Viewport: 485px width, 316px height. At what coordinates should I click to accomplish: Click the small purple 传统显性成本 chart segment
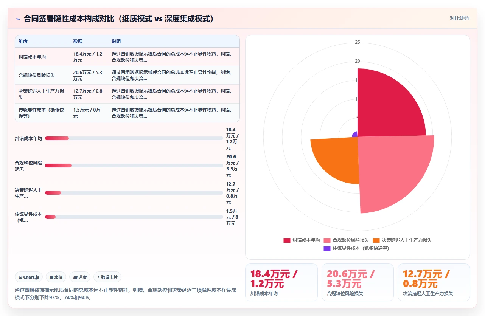(355, 134)
